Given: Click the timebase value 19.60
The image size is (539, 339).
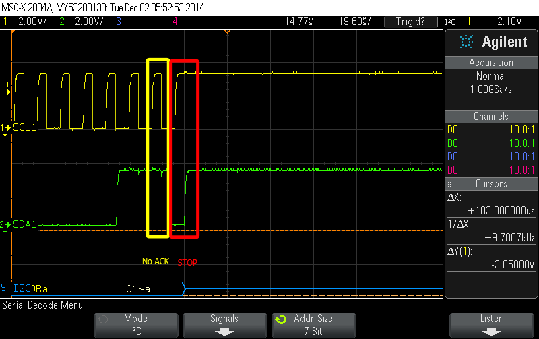Looking at the screenshot, I should [355, 22].
